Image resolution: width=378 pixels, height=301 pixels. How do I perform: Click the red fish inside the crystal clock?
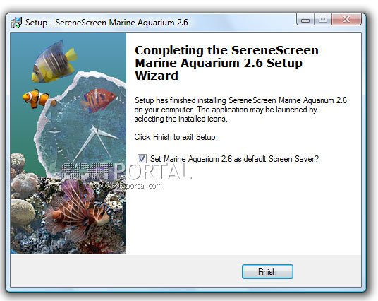(x=99, y=100)
